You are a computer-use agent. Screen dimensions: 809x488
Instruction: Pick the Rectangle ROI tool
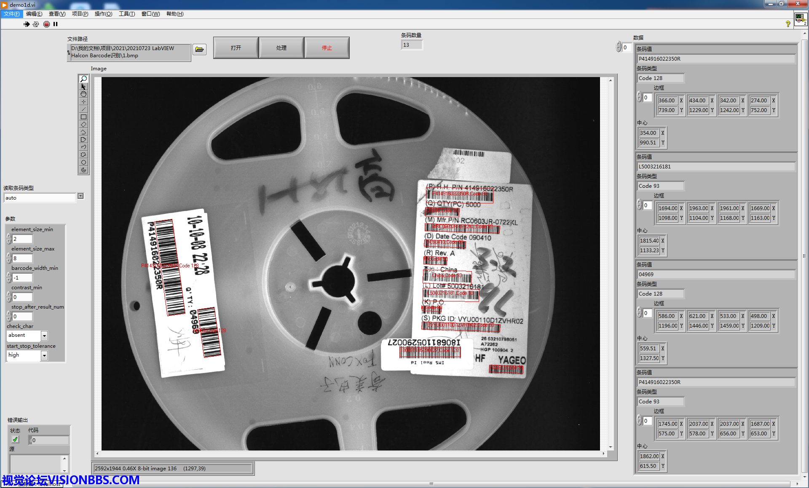tap(83, 117)
